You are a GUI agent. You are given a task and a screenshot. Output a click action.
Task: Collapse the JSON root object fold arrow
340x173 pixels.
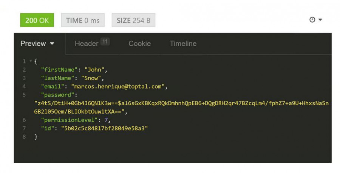coord(31,61)
